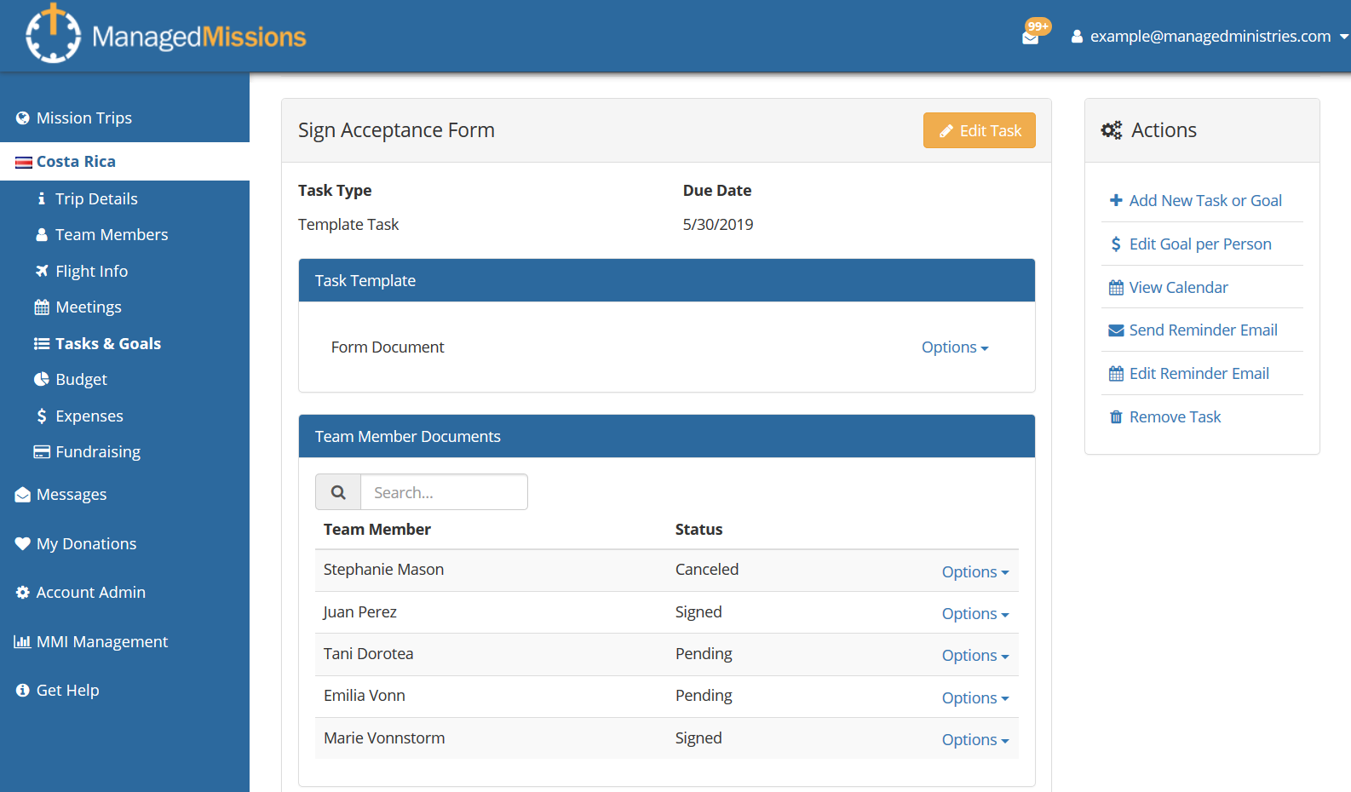The height and width of the screenshot is (792, 1351).
Task: Open Expenses page
Action: tap(89, 416)
